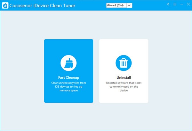Click the Uninstall description text
The image size is (192, 131).
click(x=124, y=86)
